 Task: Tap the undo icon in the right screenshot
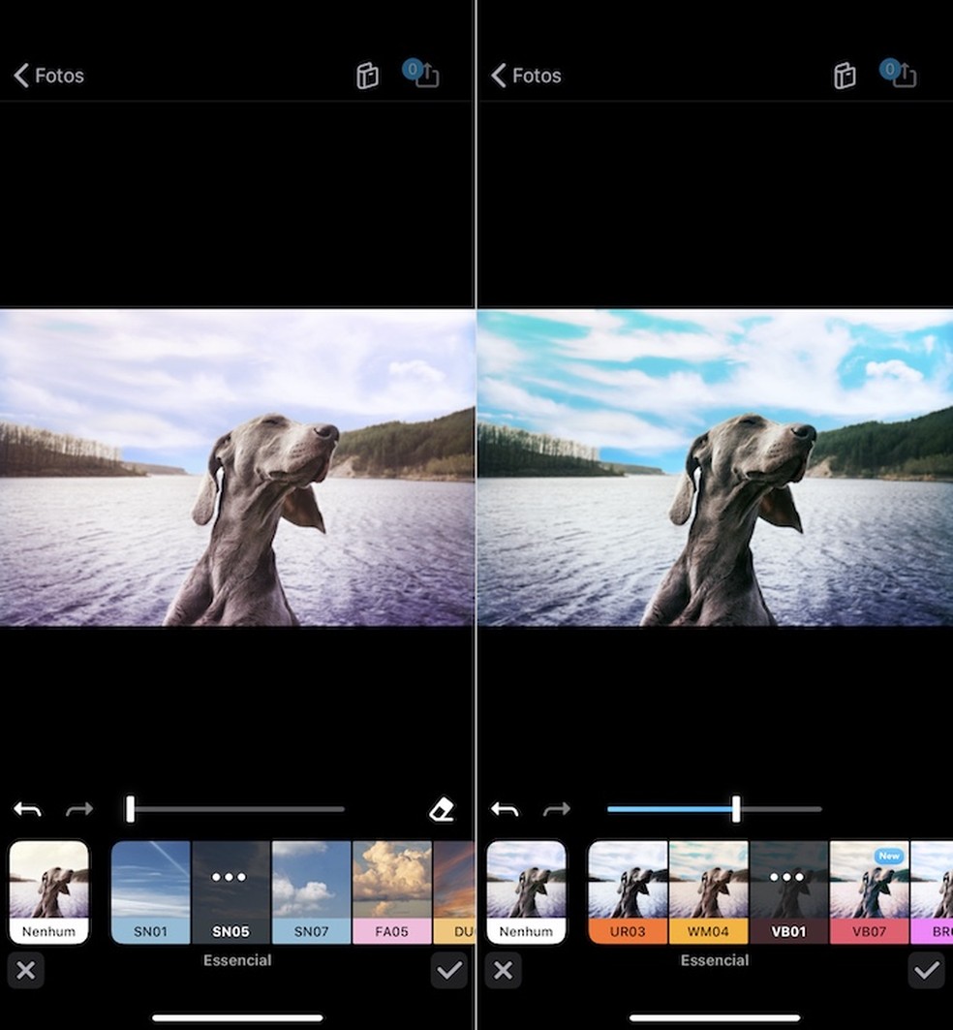(505, 809)
